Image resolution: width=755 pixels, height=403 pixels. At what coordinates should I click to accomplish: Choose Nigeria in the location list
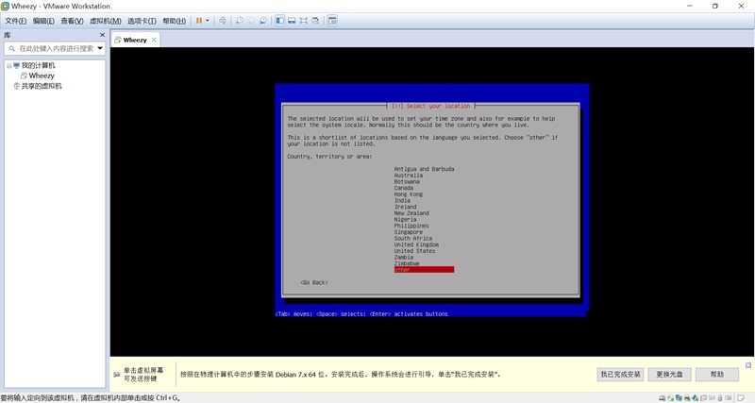[405, 219]
